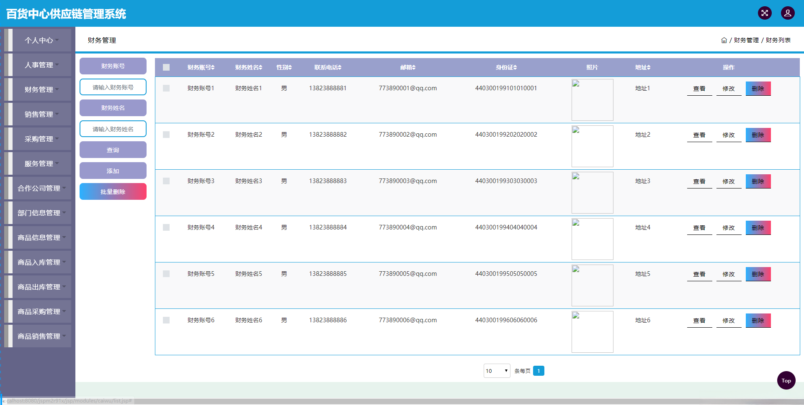Viewport: 804px width, 405px height.
Task: Click the photo thumbnail of 财务账号6 row
Action: coord(593,332)
